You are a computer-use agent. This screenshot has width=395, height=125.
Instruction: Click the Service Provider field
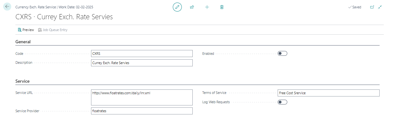click(142, 111)
